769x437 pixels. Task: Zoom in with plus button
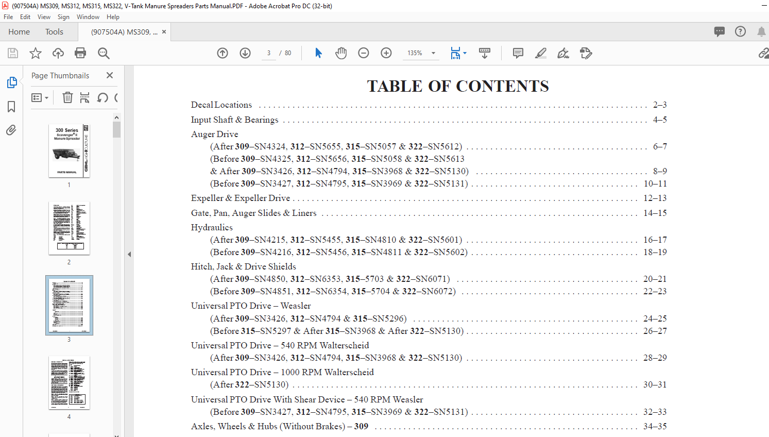click(x=386, y=53)
